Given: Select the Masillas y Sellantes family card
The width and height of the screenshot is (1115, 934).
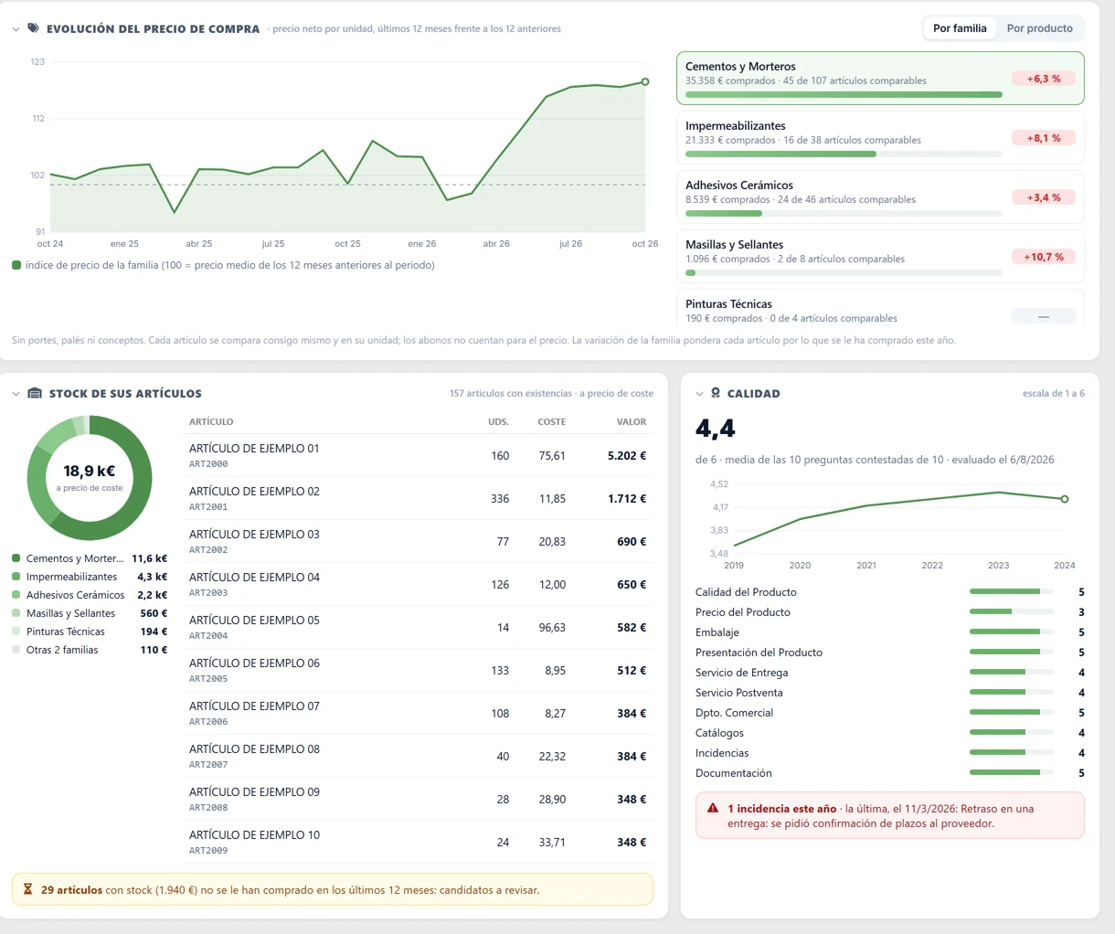Looking at the screenshot, I should click(880, 256).
